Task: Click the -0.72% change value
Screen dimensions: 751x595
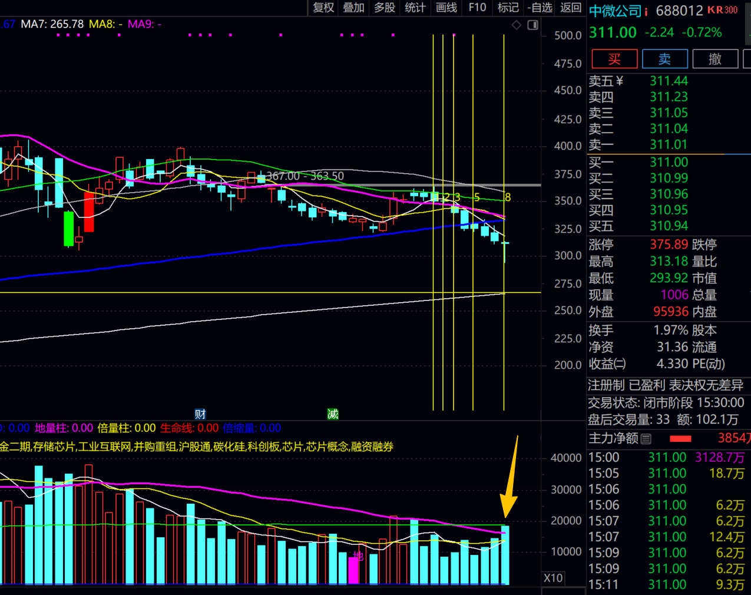Action: pos(702,32)
